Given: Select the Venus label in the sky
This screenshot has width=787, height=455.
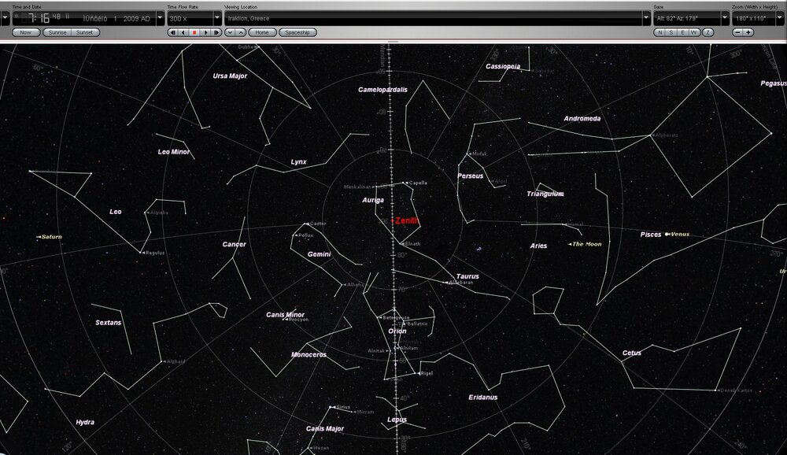Looking at the screenshot, I should tap(679, 234).
